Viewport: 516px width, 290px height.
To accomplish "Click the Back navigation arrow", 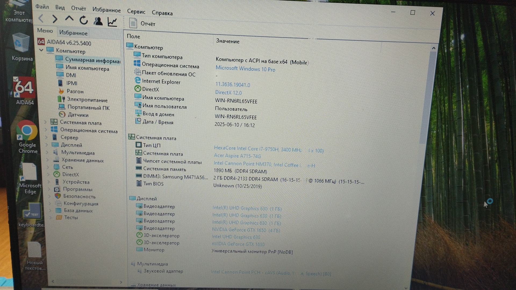I will [x=41, y=19].
